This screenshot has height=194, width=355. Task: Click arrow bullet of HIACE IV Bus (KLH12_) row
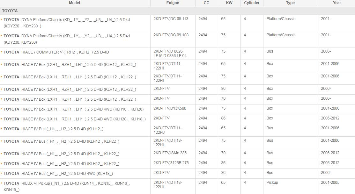point(2,129)
